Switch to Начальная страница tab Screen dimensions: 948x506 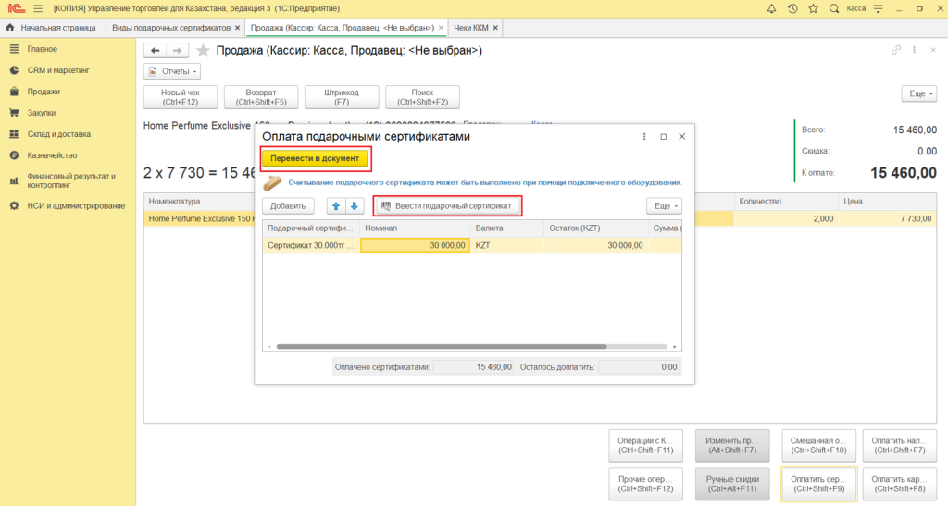(52, 28)
